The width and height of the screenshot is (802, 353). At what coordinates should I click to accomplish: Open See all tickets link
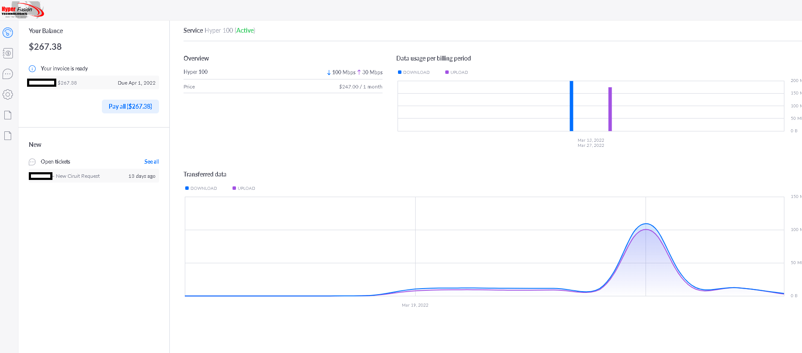tap(151, 162)
